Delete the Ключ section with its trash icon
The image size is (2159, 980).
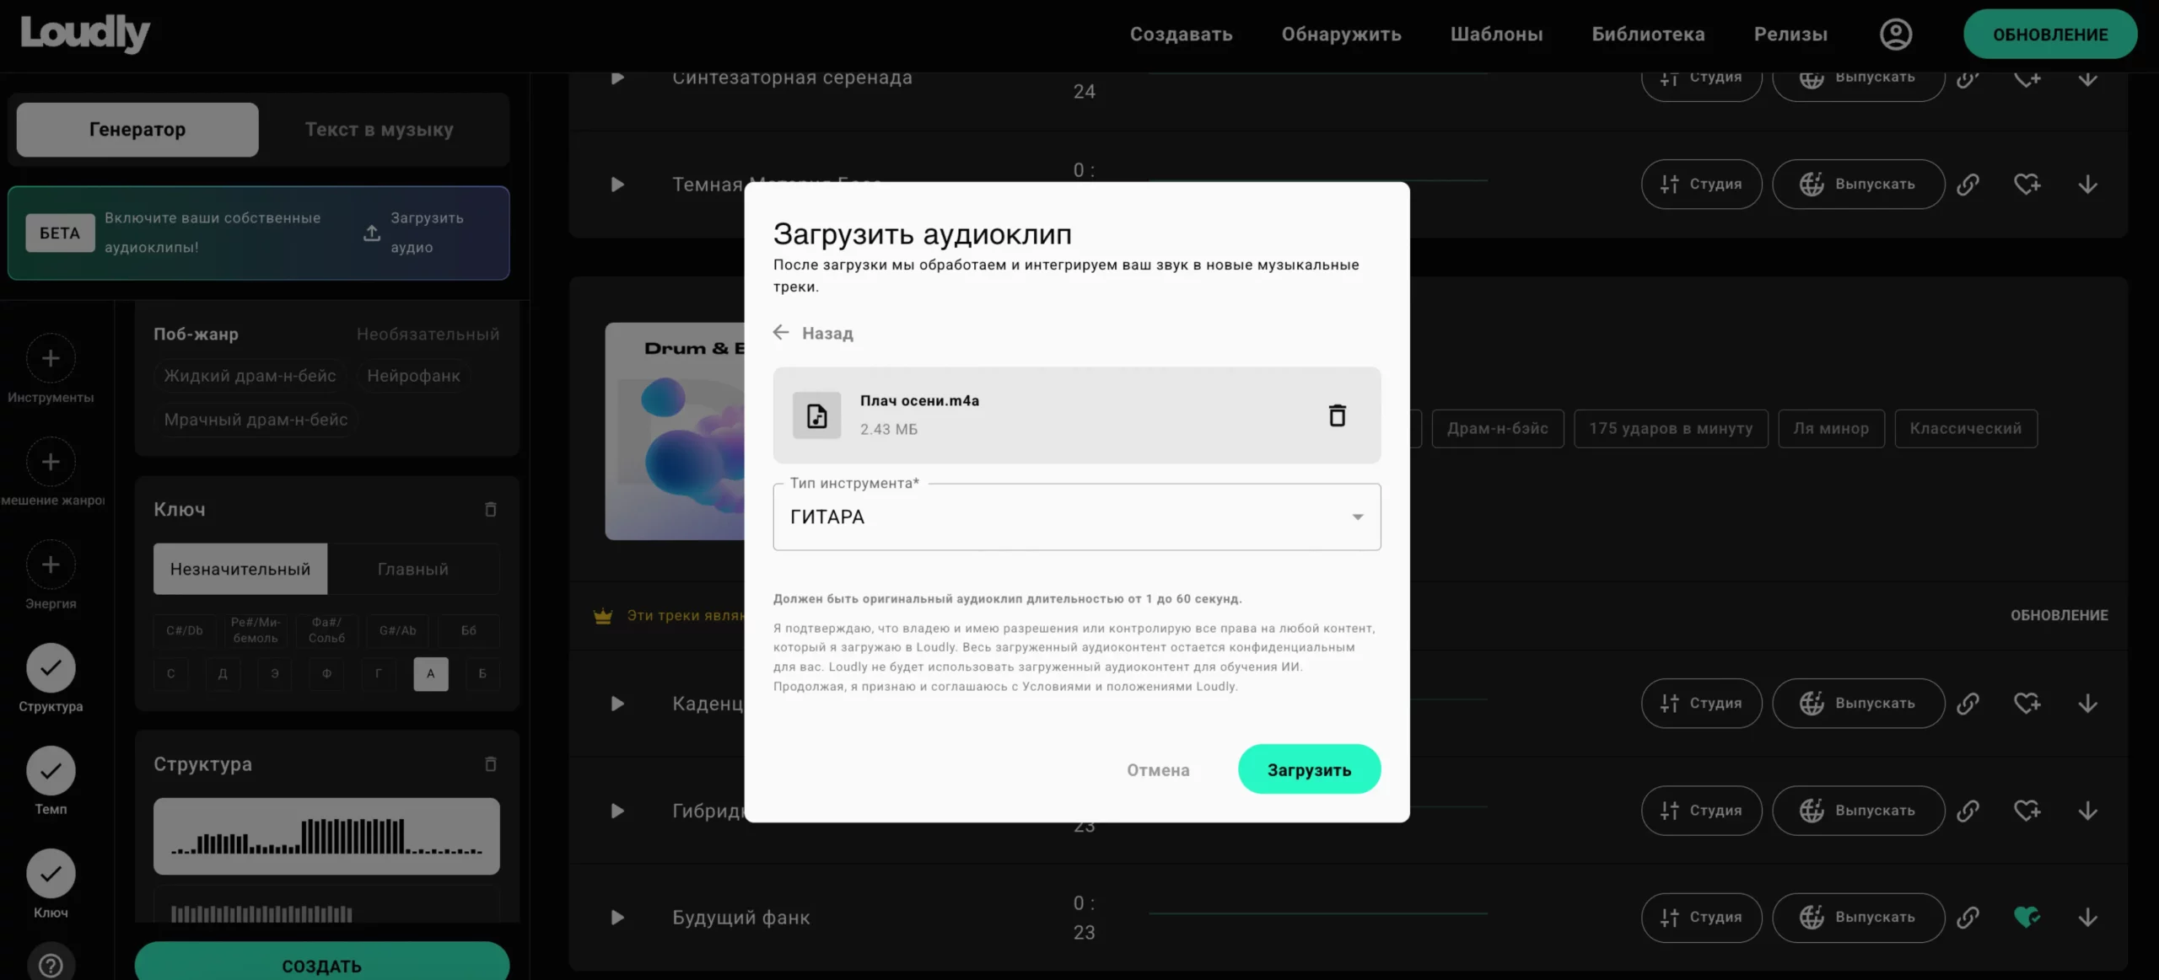point(490,509)
